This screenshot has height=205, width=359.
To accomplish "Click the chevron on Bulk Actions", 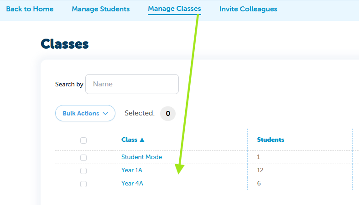I will pos(105,113).
